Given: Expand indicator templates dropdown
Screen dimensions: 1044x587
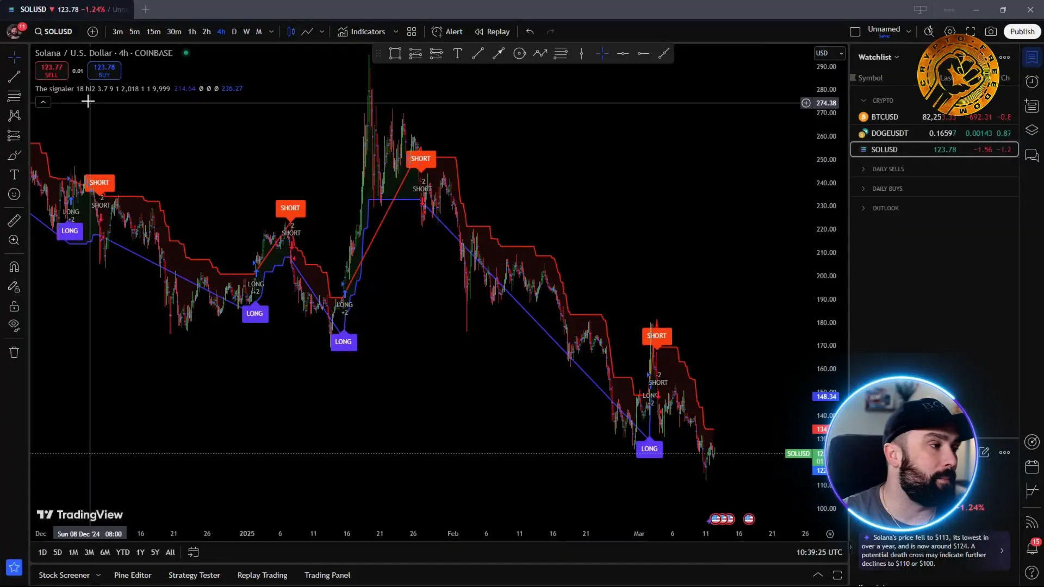Looking at the screenshot, I should click(x=396, y=32).
